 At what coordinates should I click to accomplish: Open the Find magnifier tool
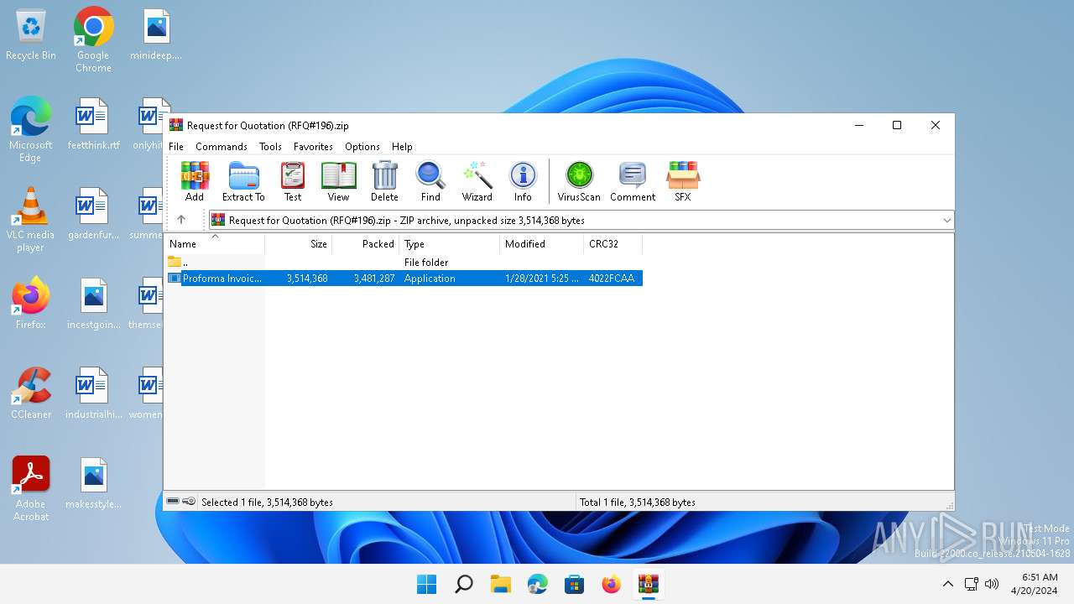click(x=430, y=181)
